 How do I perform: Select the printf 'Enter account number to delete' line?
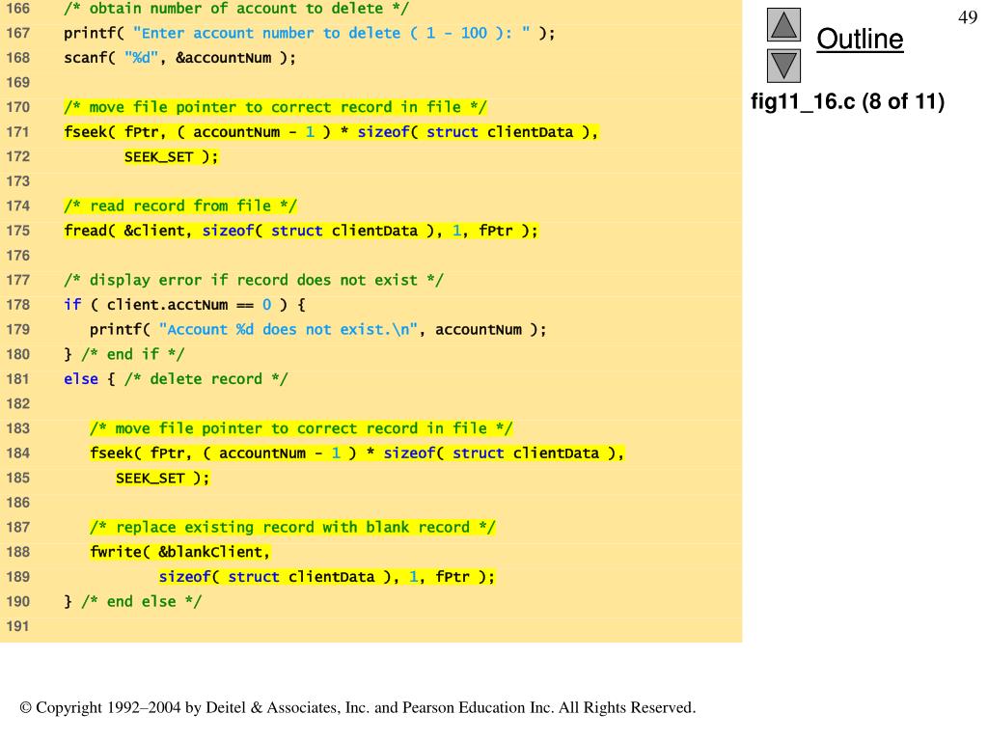coord(310,33)
